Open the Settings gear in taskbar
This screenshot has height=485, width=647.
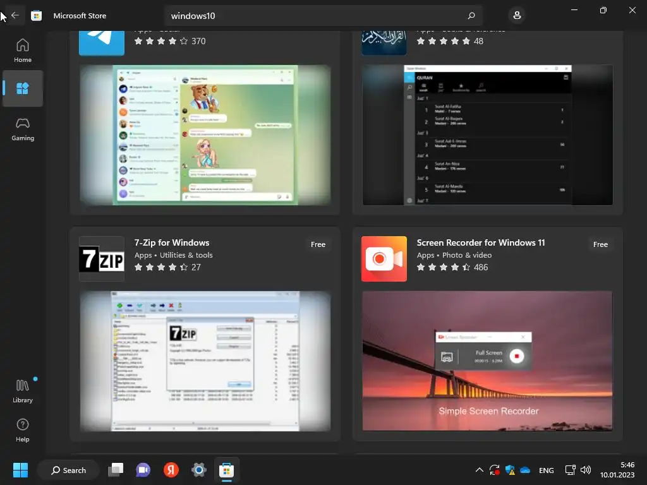(x=198, y=470)
